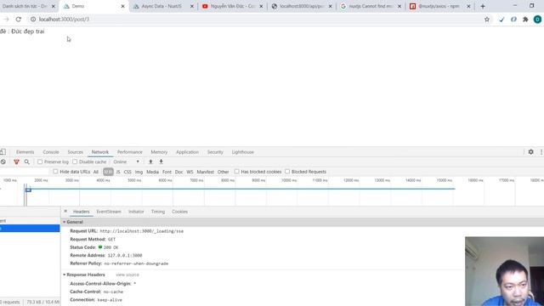Switch to the Google nuxtjs Cannot find tab
544x306 pixels.
coord(371,6)
